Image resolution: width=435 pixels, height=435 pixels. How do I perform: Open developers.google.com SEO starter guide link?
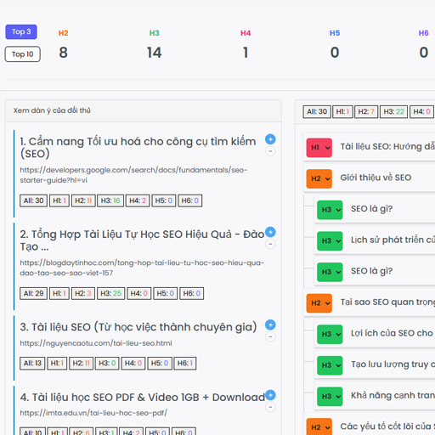[x=133, y=175]
